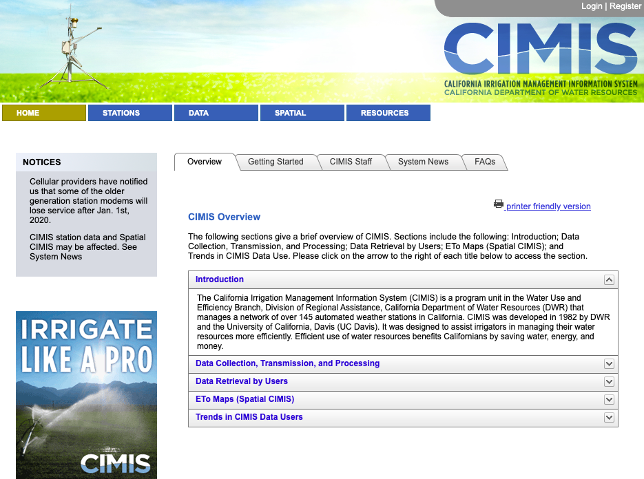The image size is (644, 479).
Task: Open the printer friendly version link
Action: [548, 206]
